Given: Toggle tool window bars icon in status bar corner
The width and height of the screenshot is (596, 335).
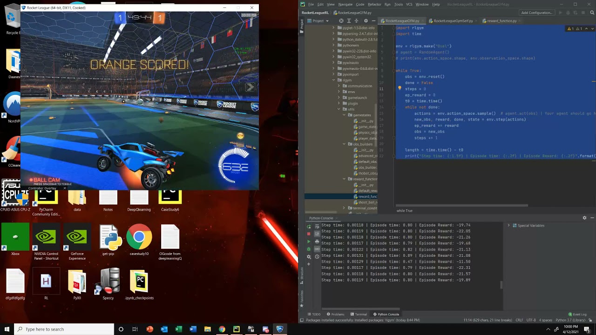Looking at the screenshot, I should (x=302, y=320).
